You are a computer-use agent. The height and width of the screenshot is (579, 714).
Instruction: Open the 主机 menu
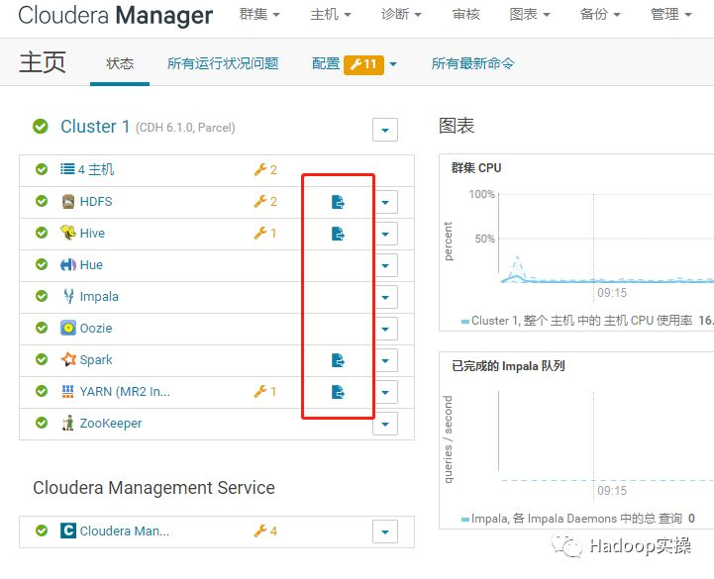pos(331,15)
